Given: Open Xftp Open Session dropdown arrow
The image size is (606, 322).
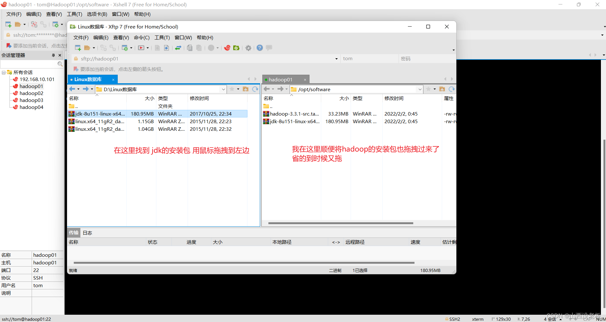Looking at the screenshot, I should point(94,48).
